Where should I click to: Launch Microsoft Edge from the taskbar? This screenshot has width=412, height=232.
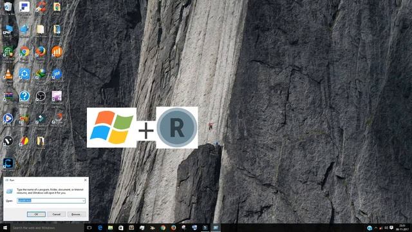100,227
